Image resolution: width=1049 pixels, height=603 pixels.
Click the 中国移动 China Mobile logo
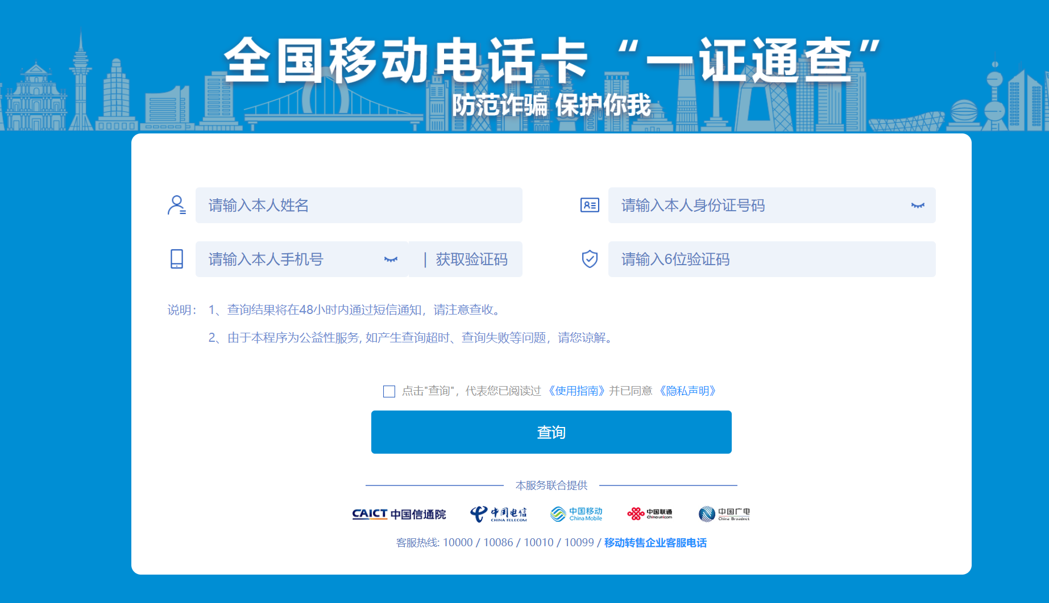coord(576,514)
